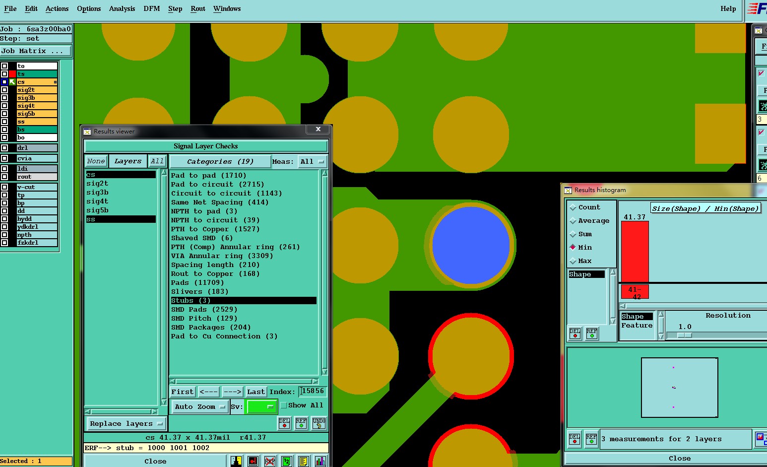Open the Help menu
767x467 pixels.
point(728,8)
